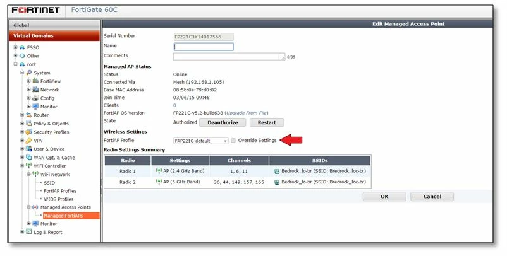507x256 pixels.
Task: Expand the Other tree node
Action: pos(15,55)
